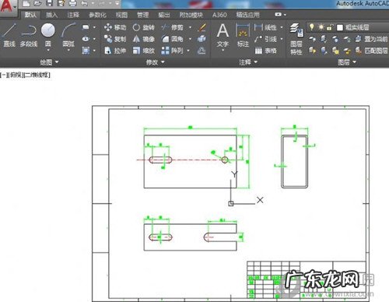This screenshot has height=302, width=389.
Task: Open the Array (阵列) dropdown arrow
Action: [188, 51]
